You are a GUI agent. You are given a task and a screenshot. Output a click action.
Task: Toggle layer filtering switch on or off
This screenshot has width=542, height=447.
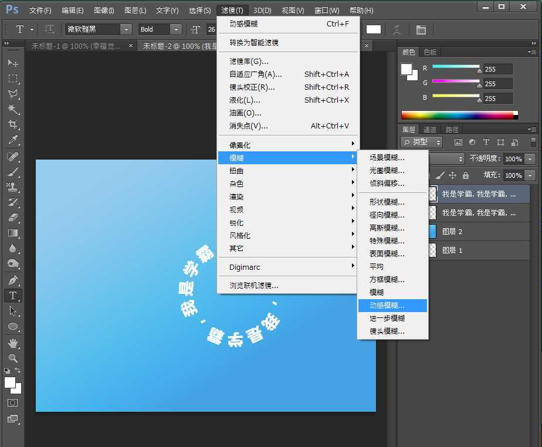tap(533, 142)
